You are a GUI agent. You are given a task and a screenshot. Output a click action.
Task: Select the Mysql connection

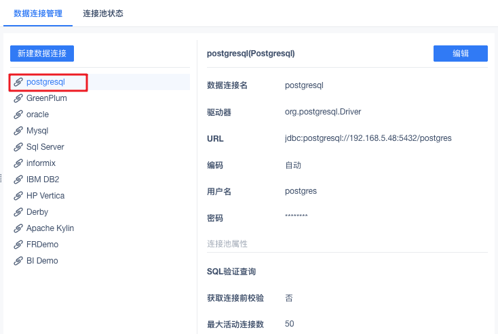37,131
